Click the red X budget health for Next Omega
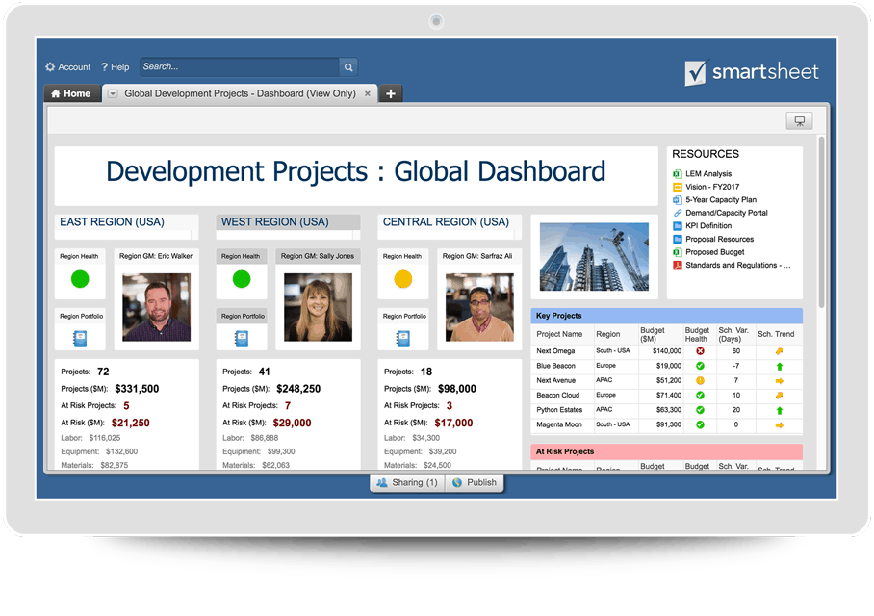 click(x=700, y=351)
